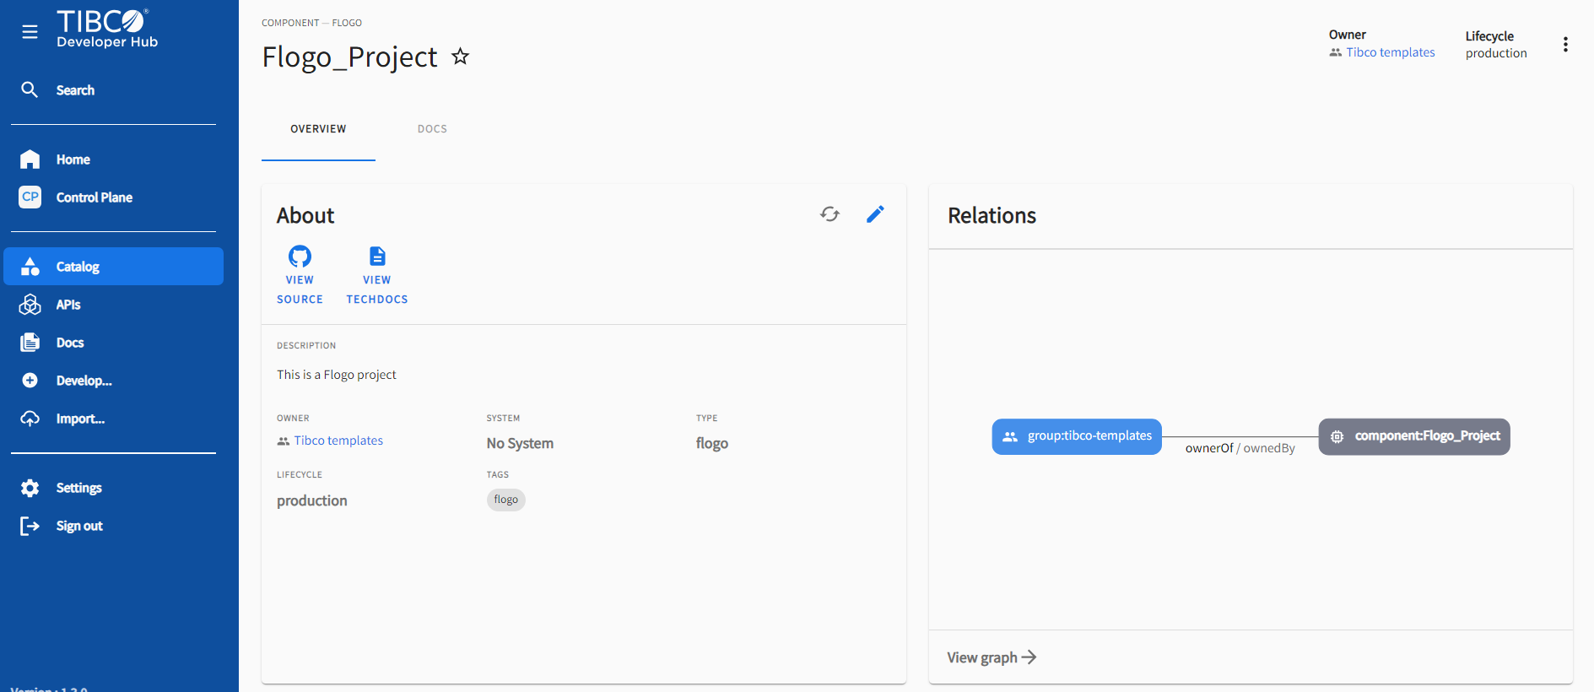Click View graph link
The height and width of the screenshot is (692, 1594).
(992, 657)
